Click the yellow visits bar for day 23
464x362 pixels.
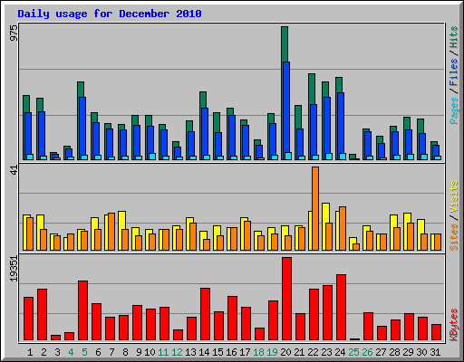point(325,213)
